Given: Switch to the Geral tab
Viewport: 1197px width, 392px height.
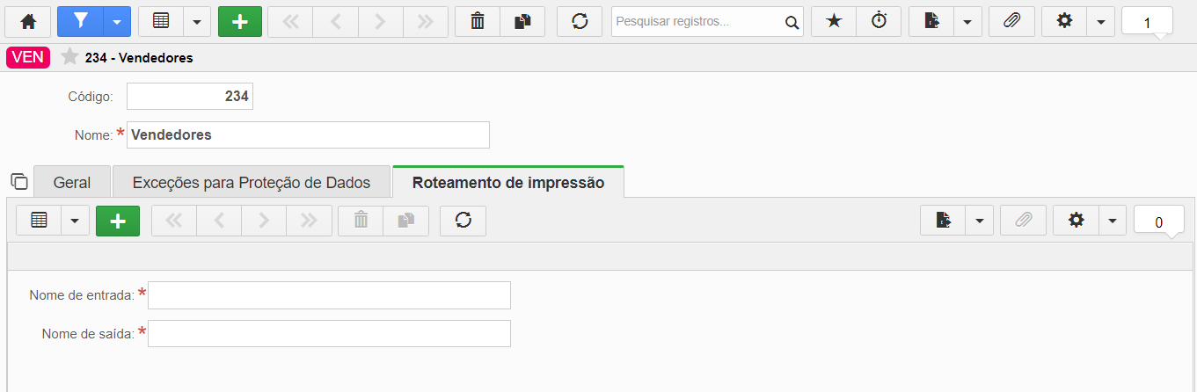Looking at the screenshot, I should (72, 183).
